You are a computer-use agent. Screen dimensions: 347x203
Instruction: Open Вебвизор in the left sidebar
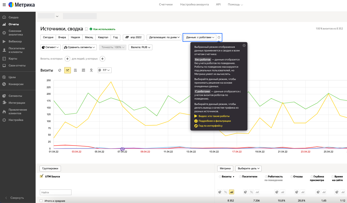click(15, 41)
